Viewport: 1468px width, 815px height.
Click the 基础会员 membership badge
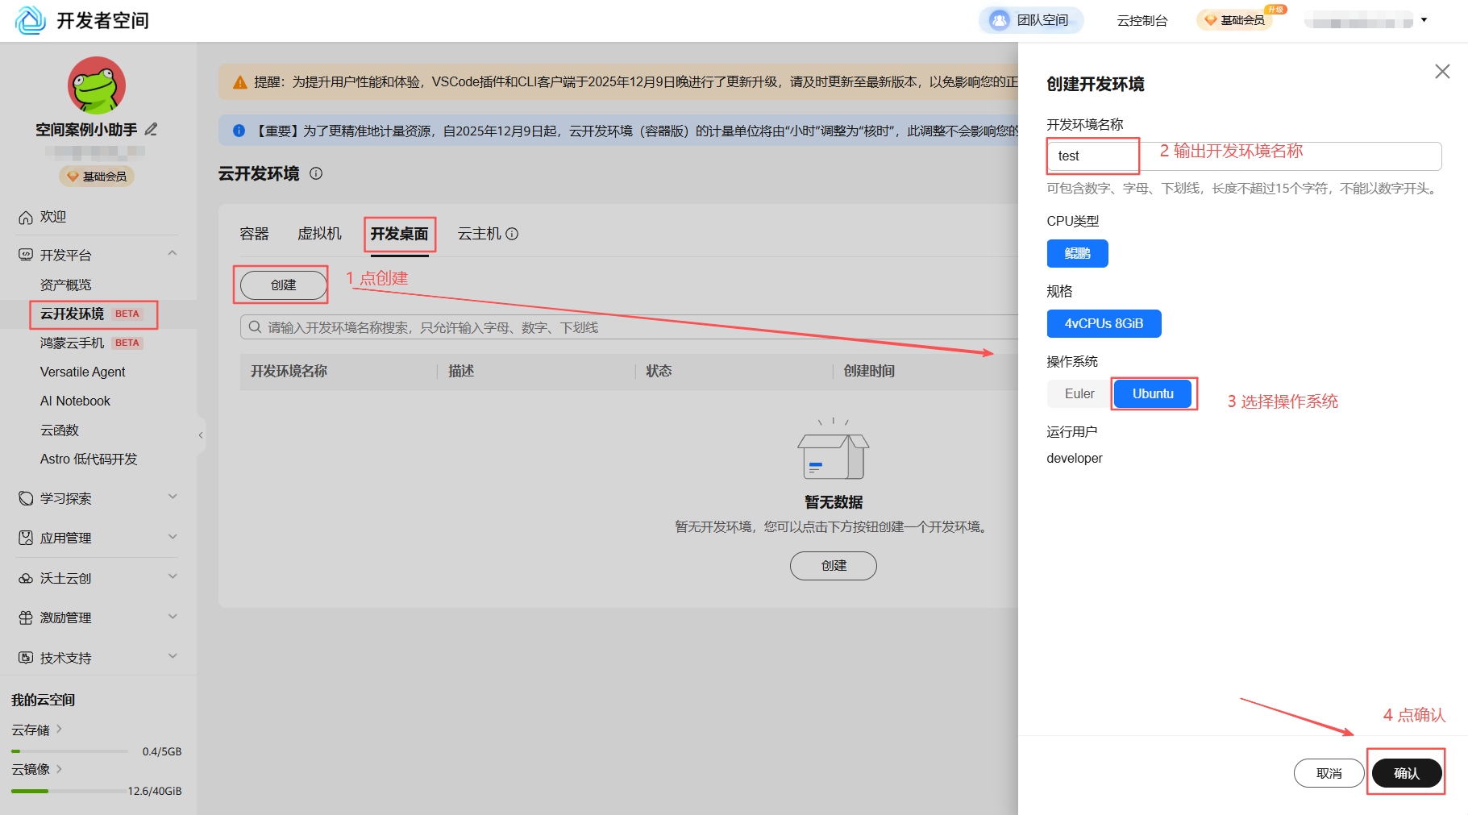[x=96, y=176]
